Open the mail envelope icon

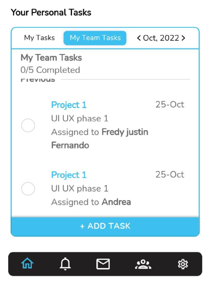103,264
